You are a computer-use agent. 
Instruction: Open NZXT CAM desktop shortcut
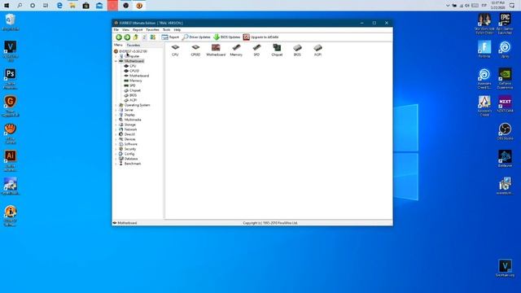pyautogui.click(x=505, y=104)
